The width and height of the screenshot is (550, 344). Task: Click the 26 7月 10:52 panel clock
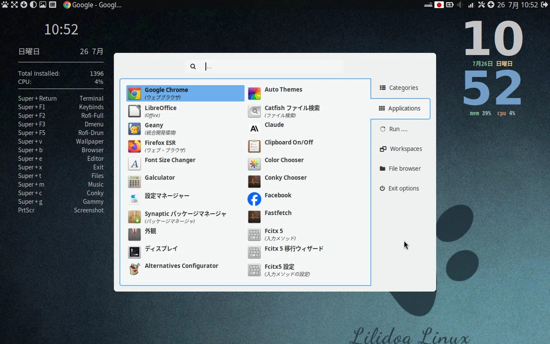tap(517, 5)
